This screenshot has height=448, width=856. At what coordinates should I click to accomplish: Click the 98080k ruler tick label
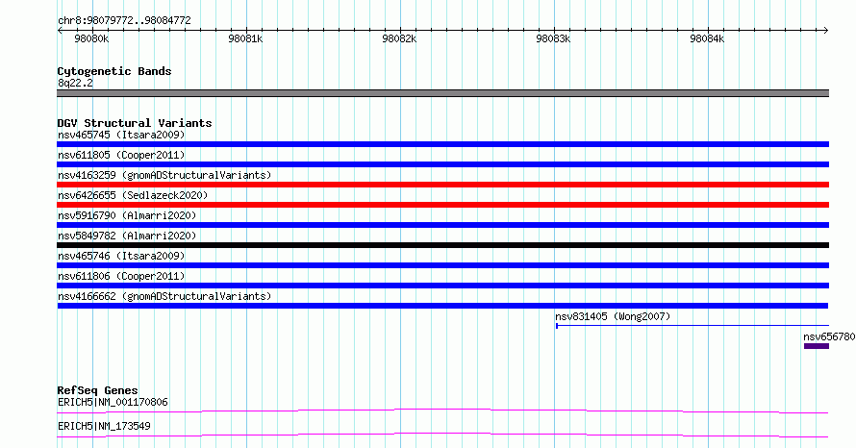click(x=91, y=38)
